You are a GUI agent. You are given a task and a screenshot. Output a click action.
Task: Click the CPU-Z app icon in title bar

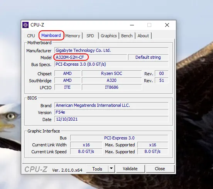[25, 25]
